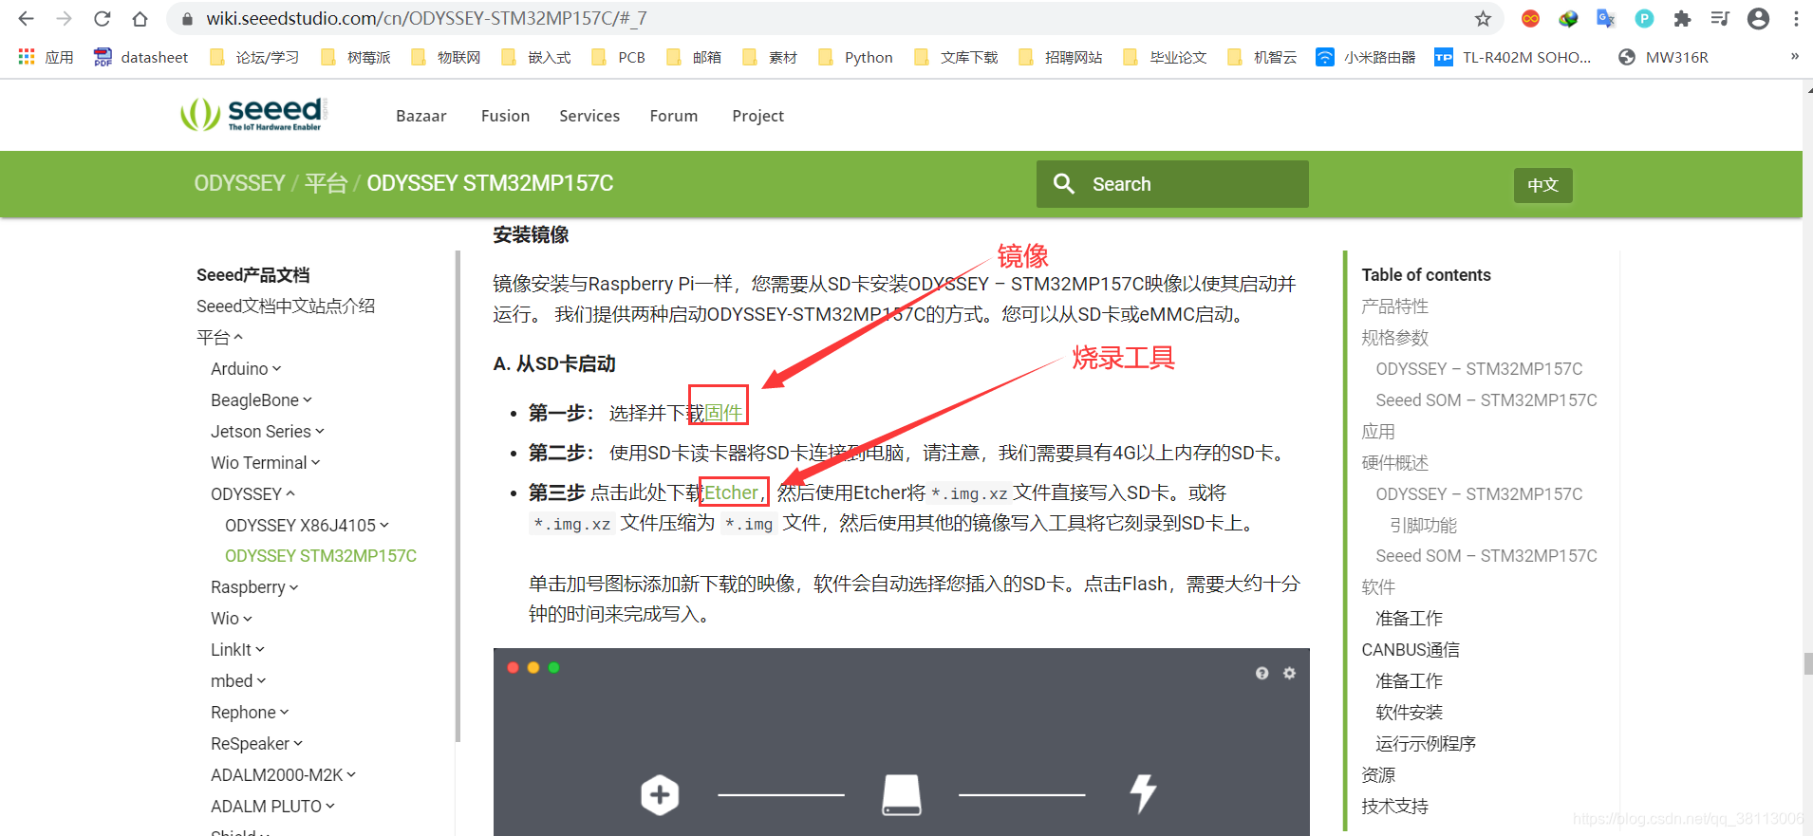Expand ODYSSEY X86J4105 sidebar item
Viewport: 1813px width, 836px height.
tap(307, 525)
